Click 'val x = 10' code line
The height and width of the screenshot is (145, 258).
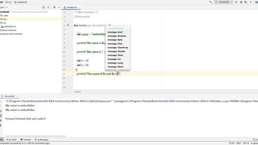coord(83,61)
